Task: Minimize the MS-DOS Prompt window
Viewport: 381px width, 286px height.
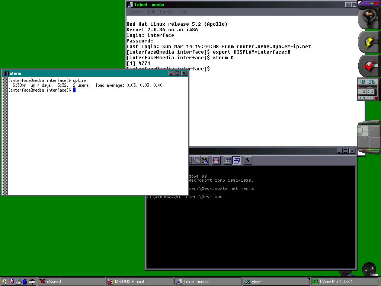Action: point(339,151)
